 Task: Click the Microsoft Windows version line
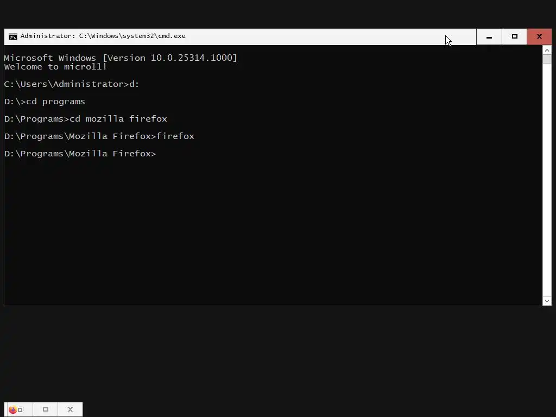121,58
